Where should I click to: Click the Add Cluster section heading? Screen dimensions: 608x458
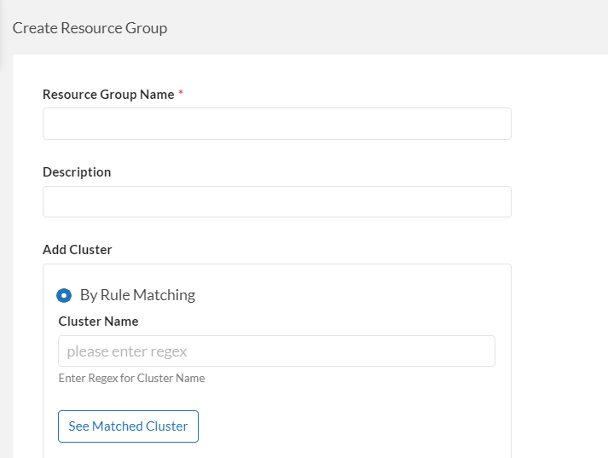click(x=78, y=250)
